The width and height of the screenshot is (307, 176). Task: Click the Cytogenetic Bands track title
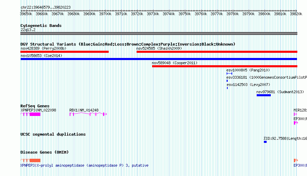pos(41,26)
